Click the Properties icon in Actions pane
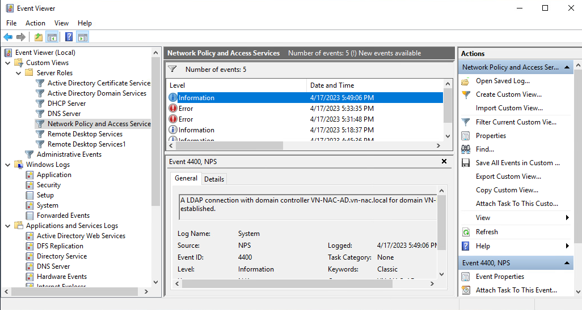The width and height of the screenshot is (582, 310). (x=466, y=136)
